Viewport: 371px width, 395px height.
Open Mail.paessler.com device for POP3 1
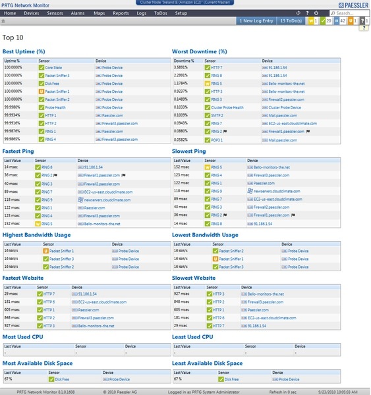pyautogui.click(x=283, y=140)
